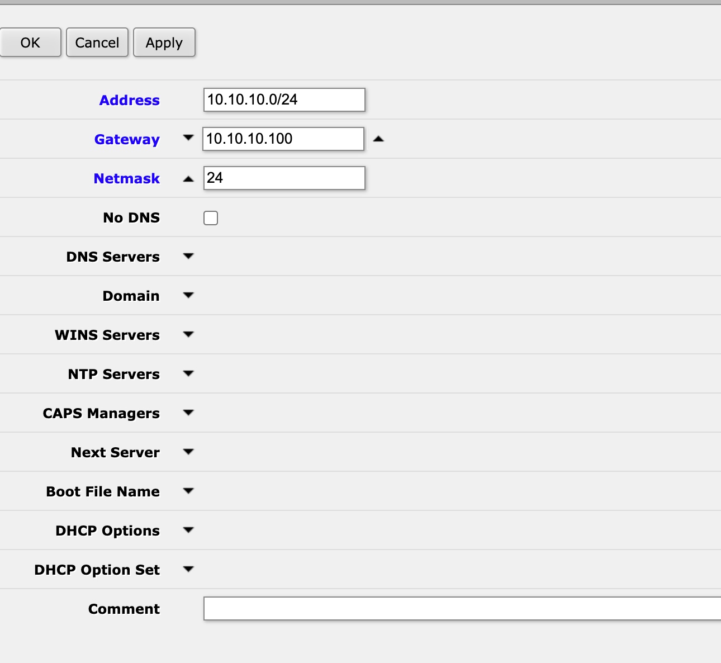The width and height of the screenshot is (721, 663).
Task: Expand the Next Server field
Action: [188, 452]
